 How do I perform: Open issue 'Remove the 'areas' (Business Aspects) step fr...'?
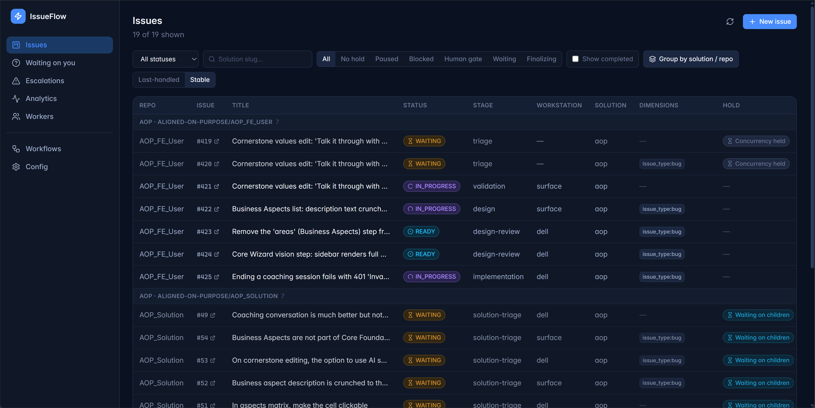(x=311, y=232)
